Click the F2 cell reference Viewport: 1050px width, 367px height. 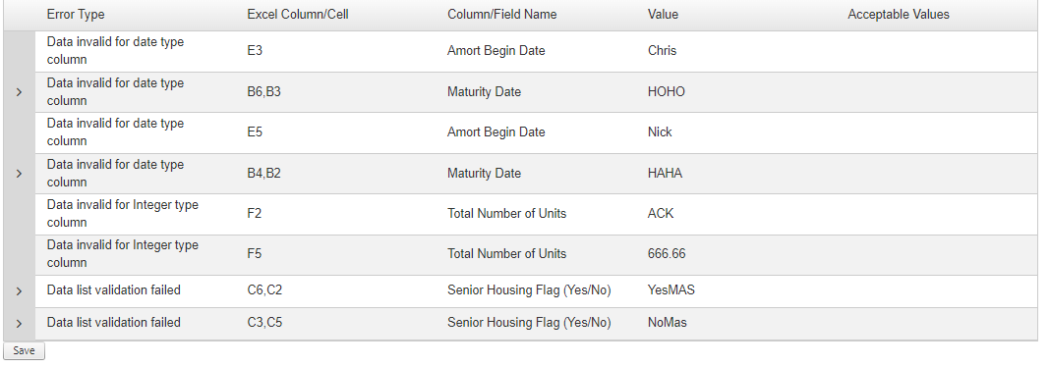[255, 214]
